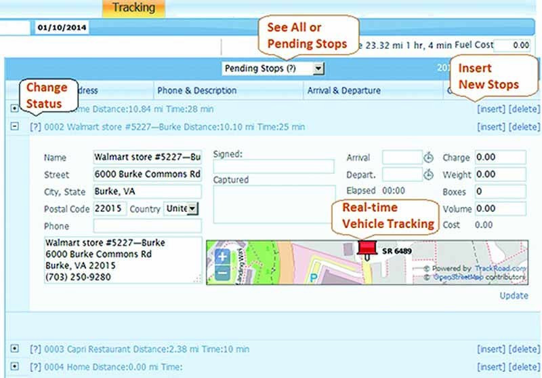Click the red vehicle marker on map
This screenshot has height=378, width=542.
[x=367, y=250]
